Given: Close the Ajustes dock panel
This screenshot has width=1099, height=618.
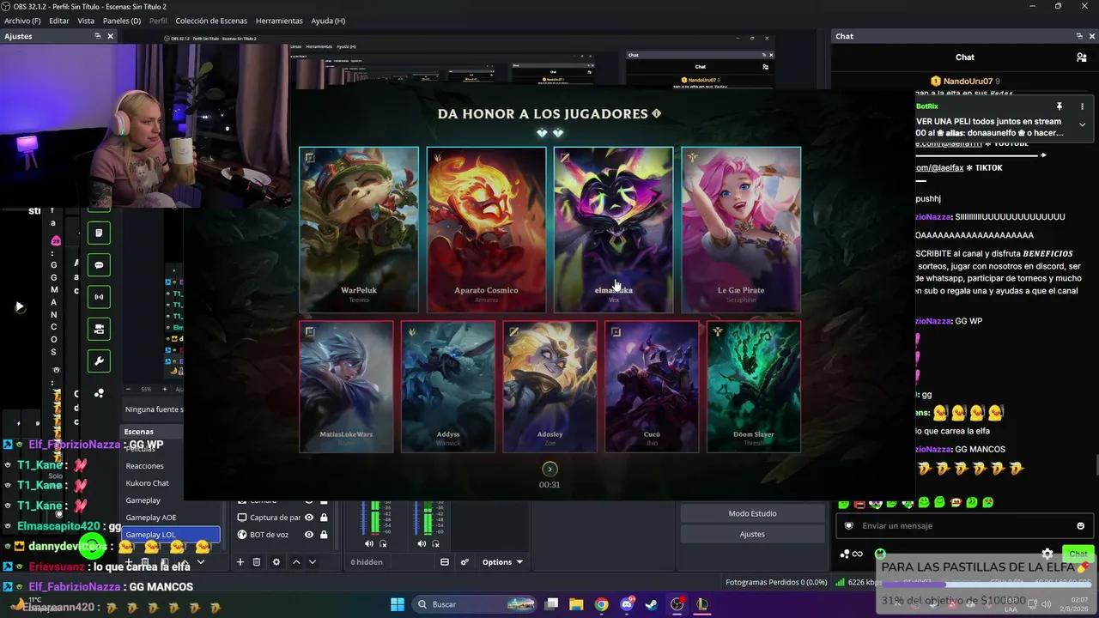Looking at the screenshot, I should click(110, 36).
